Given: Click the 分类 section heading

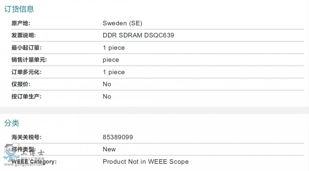Looking at the screenshot, I should pyautogui.click(x=12, y=123).
